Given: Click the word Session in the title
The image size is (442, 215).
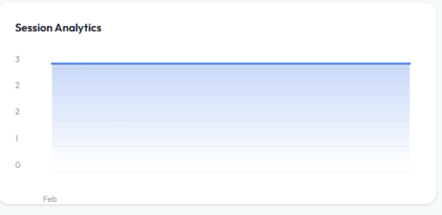Looking at the screenshot, I should click(34, 28).
